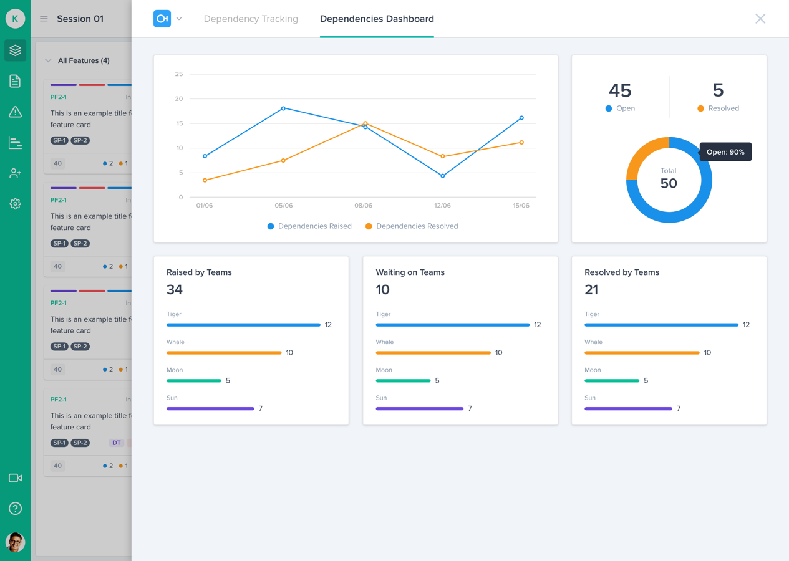Open the help question mark icon
This screenshot has height=561, width=789.
coord(15,509)
